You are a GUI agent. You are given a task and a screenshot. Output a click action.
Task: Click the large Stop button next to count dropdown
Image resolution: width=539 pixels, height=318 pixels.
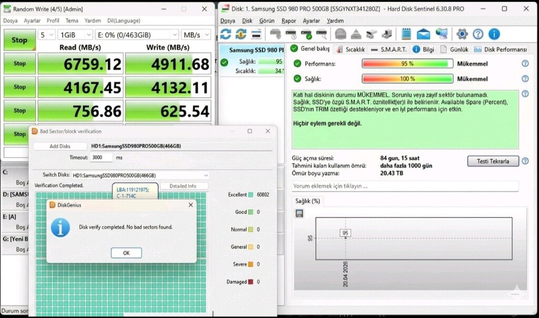tap(19, 40)
